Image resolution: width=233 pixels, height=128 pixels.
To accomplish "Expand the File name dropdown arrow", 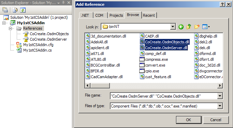I will (220, 96).
